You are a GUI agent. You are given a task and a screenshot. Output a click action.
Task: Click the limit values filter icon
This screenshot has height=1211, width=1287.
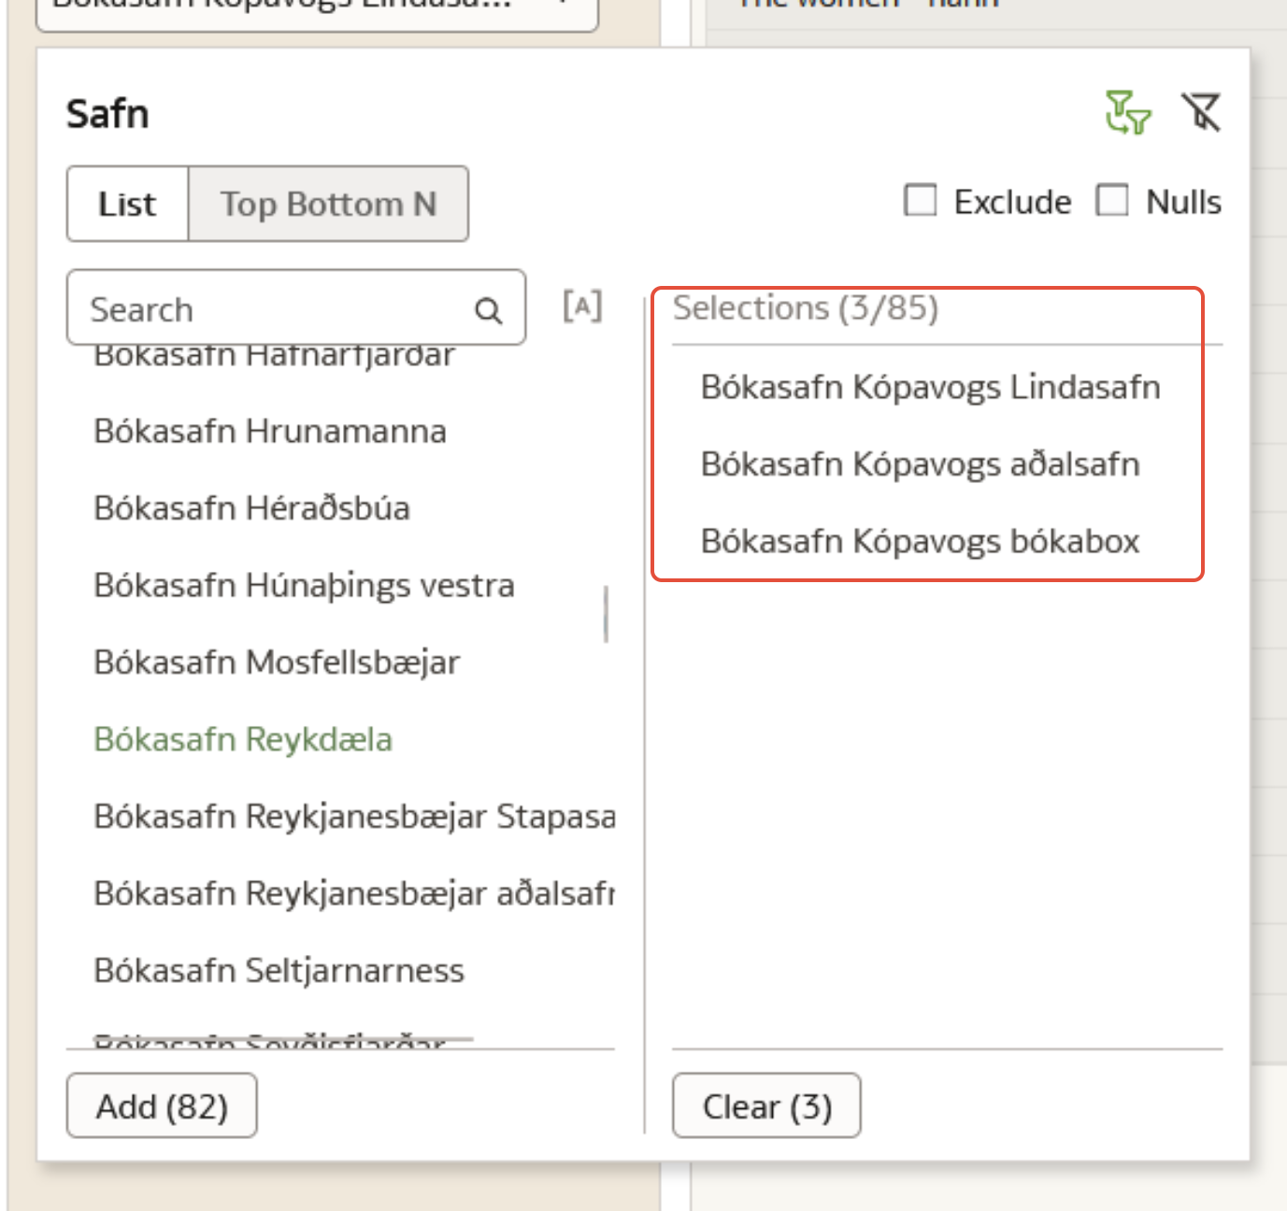[1127, 113]
